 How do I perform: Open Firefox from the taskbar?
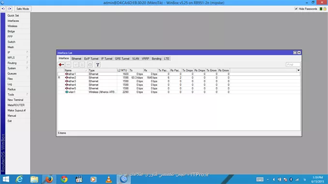(49, 179)
